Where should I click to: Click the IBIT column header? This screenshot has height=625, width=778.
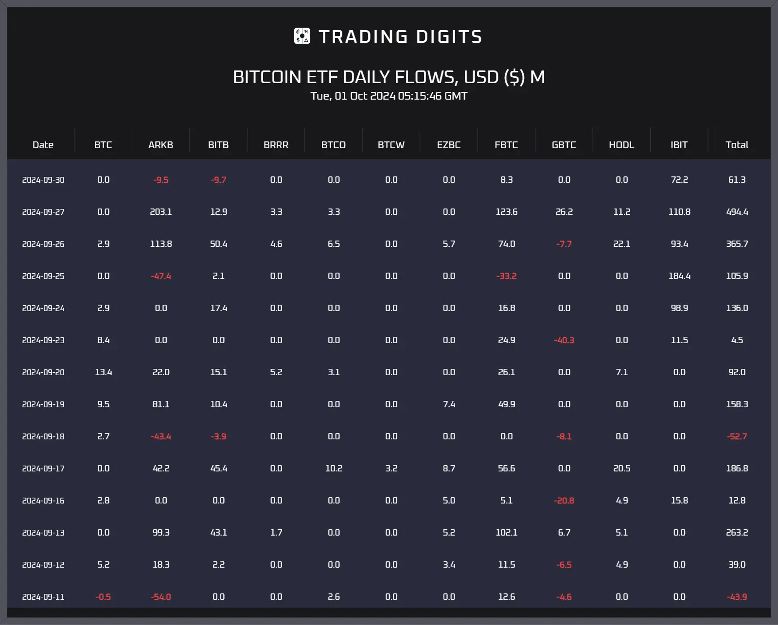679,145
